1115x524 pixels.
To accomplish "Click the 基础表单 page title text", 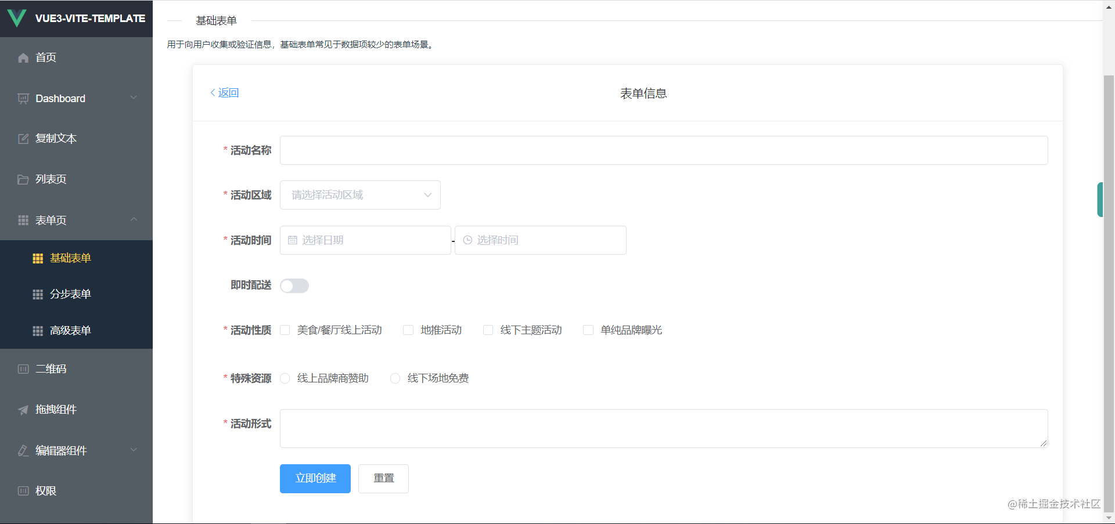I will pos(216,21).
